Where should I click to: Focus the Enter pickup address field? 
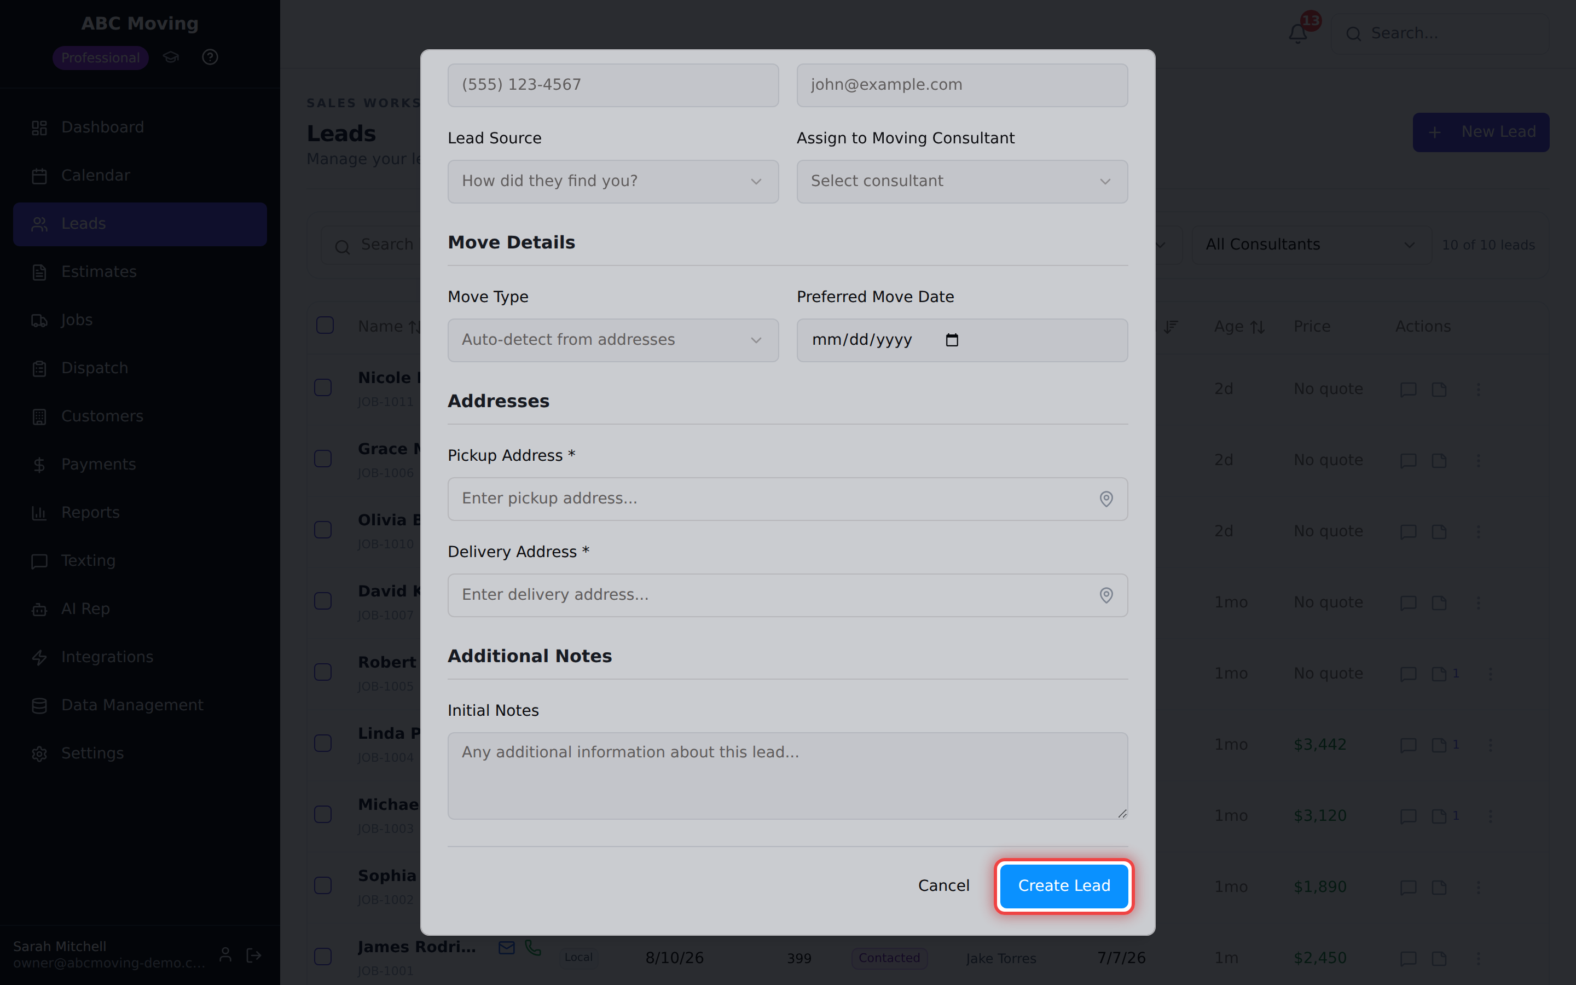787,499
